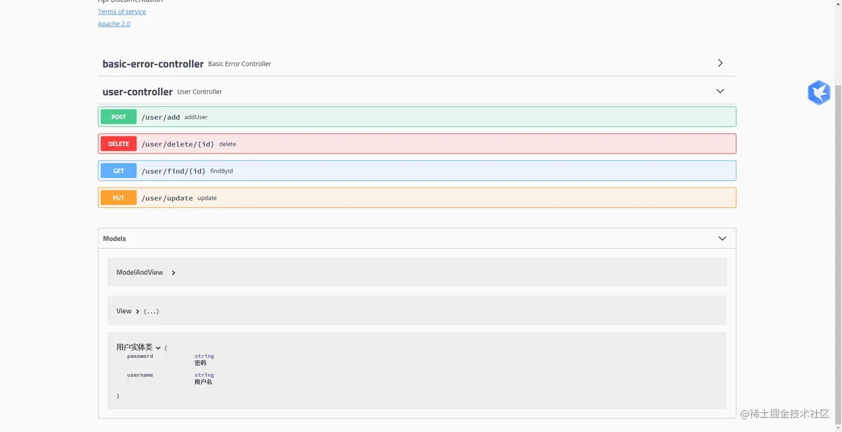Expand the View model arrow
The image size is (842, 432).
tap(138, 311)
